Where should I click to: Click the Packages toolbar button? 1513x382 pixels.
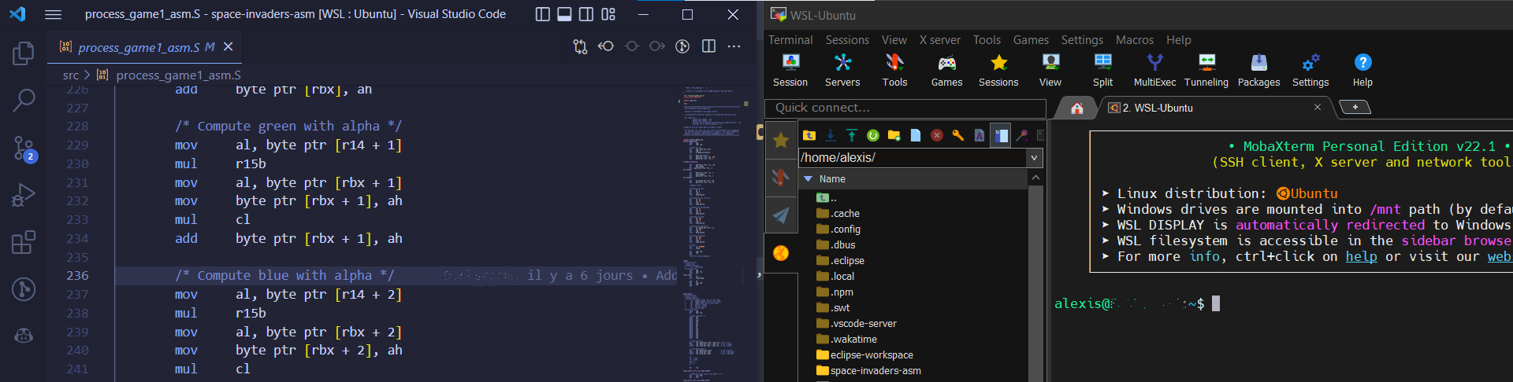point(1258,70)
